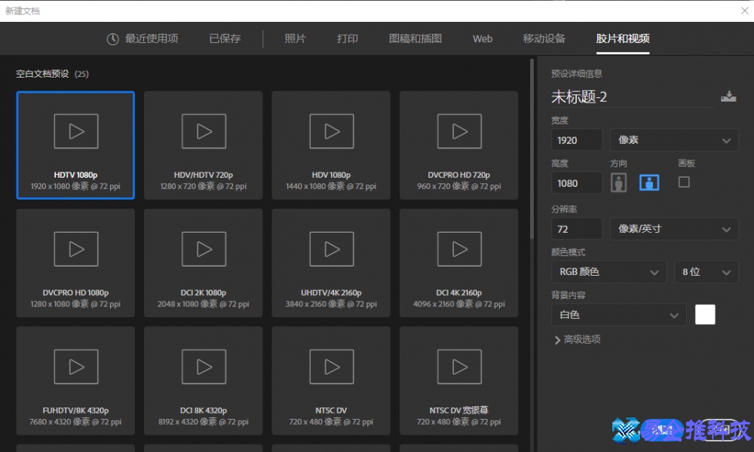754x452 pixels.
Task: Open the 已保存 tab
Action: [x=225, y=39]
